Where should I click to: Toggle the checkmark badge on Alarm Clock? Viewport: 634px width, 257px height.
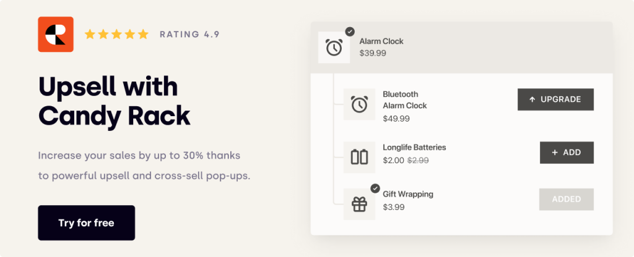tap(350, 32)
